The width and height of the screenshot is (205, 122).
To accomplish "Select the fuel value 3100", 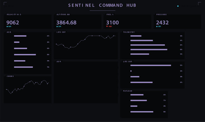I will (x=112, y=23).
